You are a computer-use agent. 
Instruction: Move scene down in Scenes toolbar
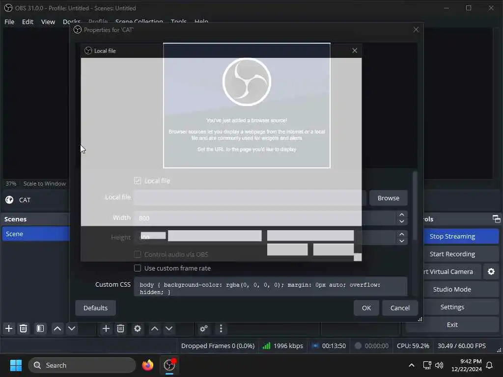72,328
